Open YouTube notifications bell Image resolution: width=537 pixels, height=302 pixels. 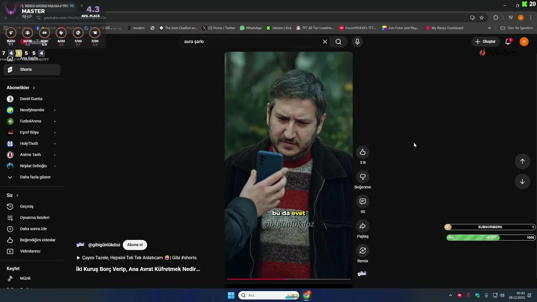point(508,42)
